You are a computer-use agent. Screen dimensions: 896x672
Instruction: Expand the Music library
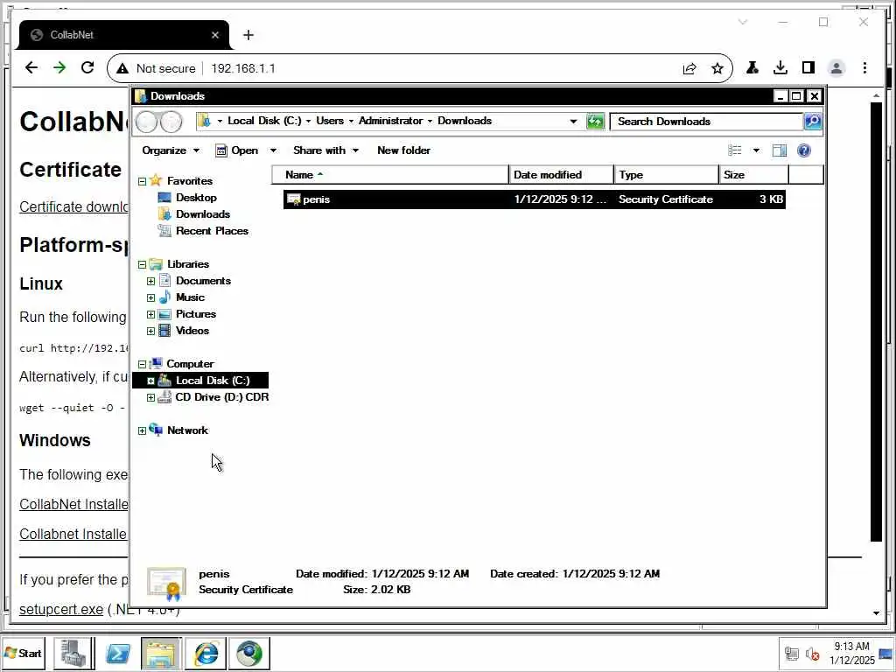point(150,297)
